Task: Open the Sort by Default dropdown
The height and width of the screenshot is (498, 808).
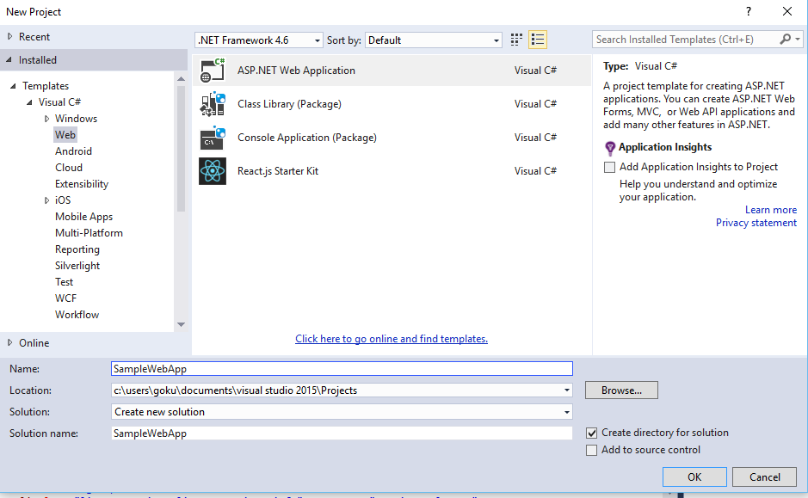Action: coord(496,39)
